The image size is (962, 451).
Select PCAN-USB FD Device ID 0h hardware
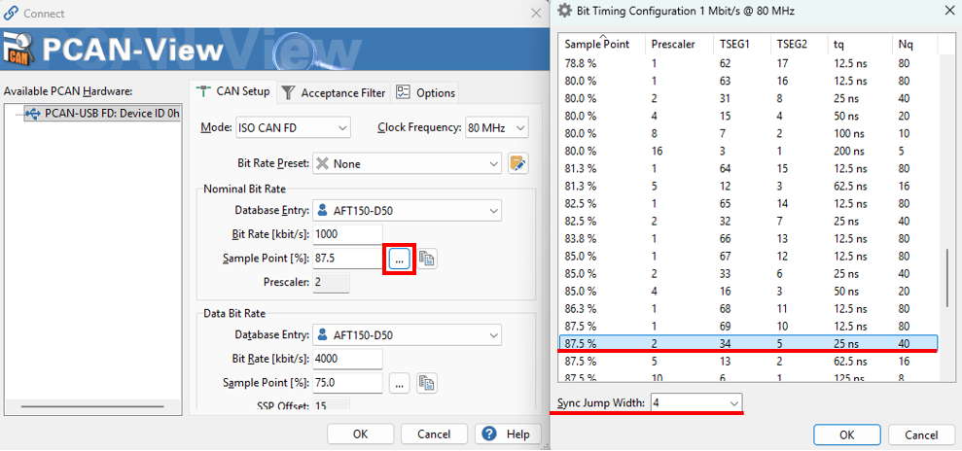[x=102, y=113]
